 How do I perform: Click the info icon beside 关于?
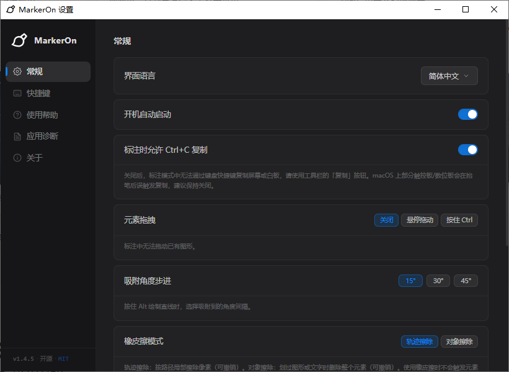click(17, 158)
